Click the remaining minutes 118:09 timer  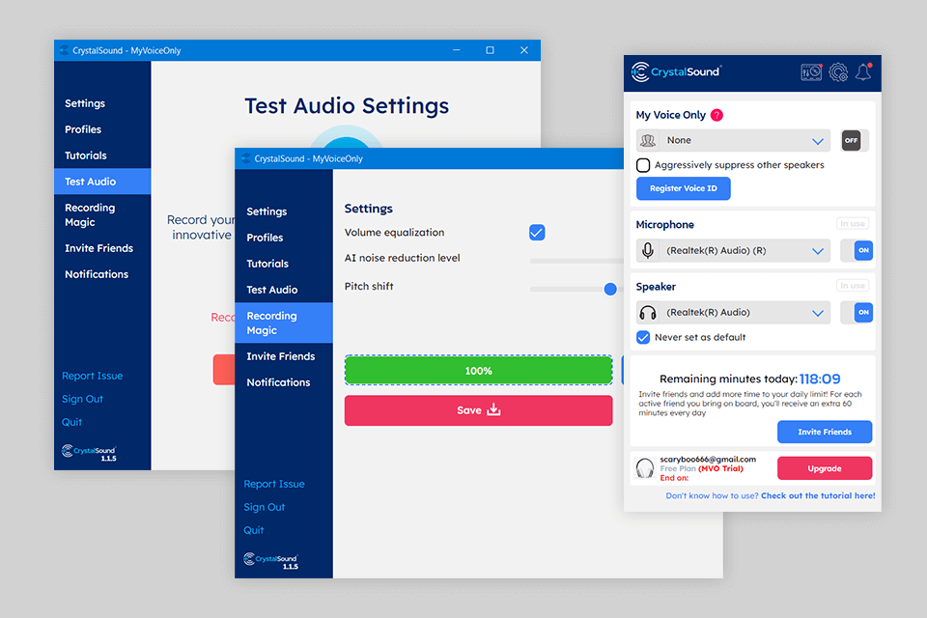coord(820,379)
